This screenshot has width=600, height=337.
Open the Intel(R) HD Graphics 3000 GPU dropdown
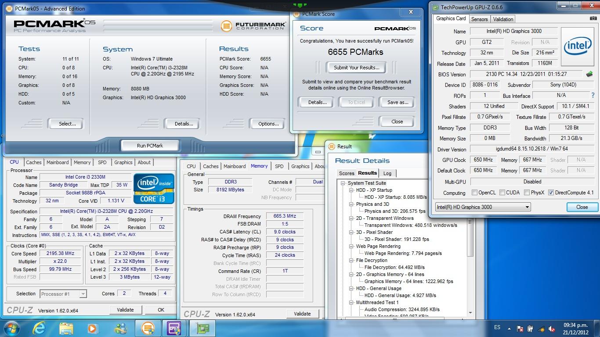click(483, 207)
